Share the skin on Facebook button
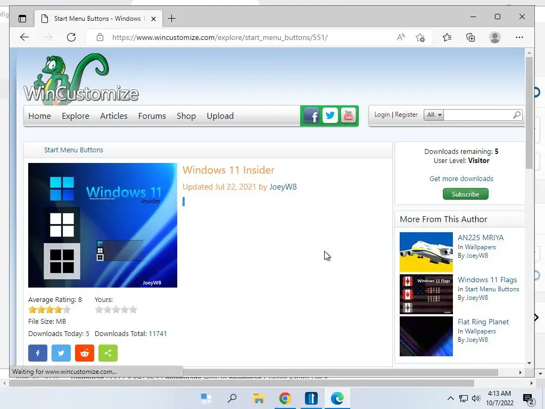The image size is (545, 409). [38, 353]
